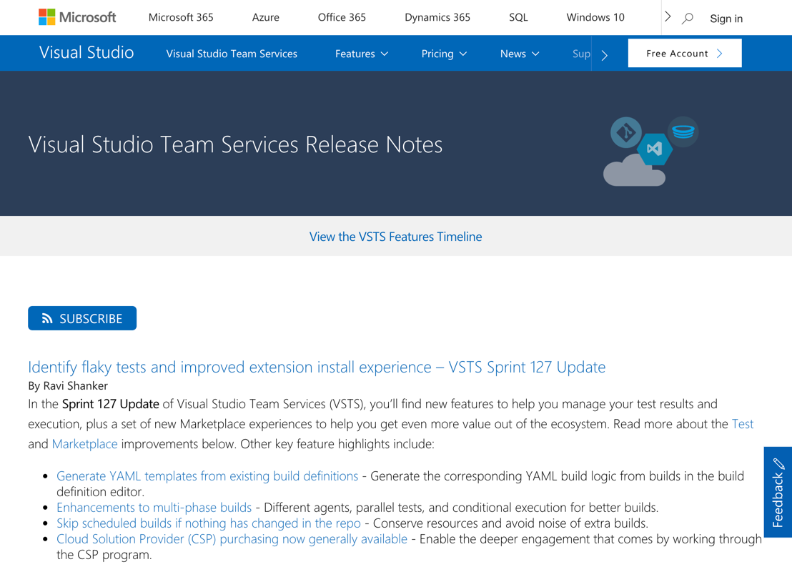Viewport: 792px width, 567px height.
Task: Expand the Features dropdown
Action: tap(361, 53)
